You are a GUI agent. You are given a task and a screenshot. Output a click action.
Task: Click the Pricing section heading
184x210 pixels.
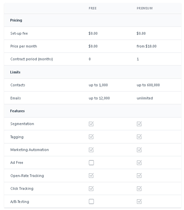coord(16,21)
